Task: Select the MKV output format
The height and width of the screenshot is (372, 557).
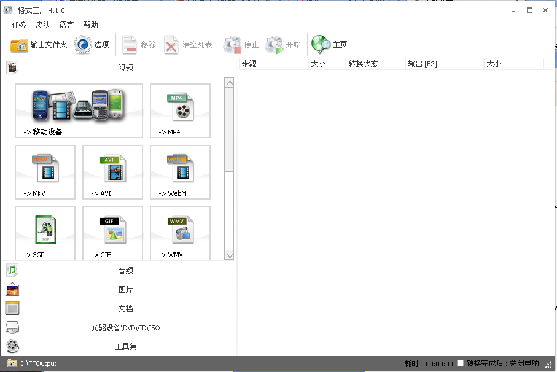Action: coord(45,172)
